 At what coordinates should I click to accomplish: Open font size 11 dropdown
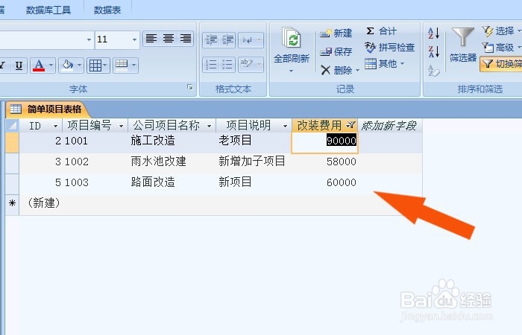coord(134,39)
